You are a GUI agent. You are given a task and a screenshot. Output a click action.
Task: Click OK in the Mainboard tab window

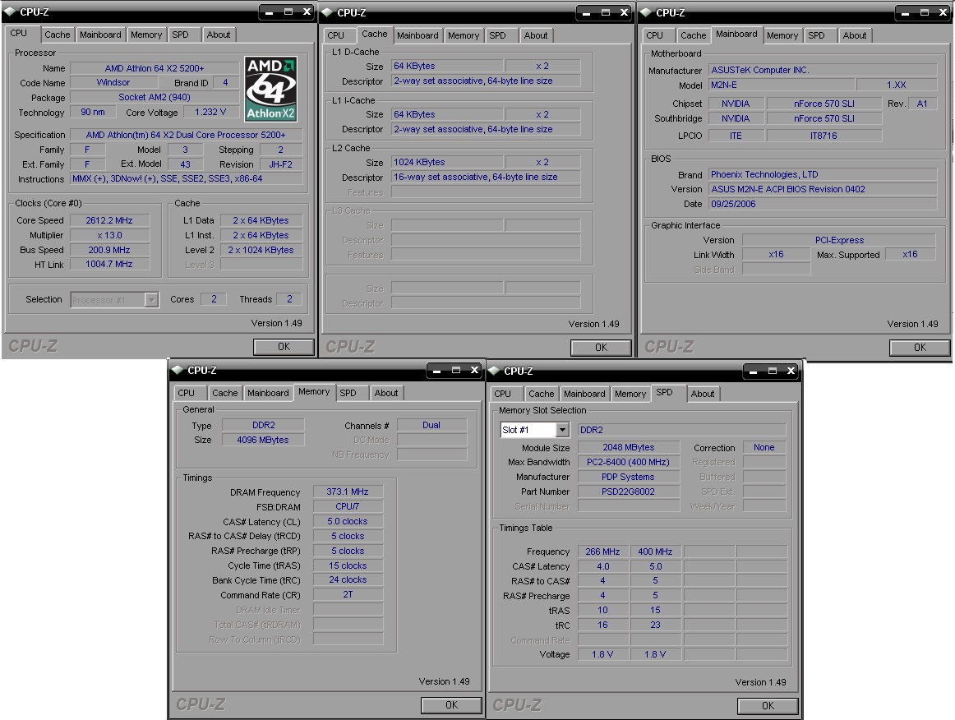[x=920, y=347]
